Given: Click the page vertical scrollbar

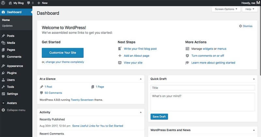Looking at the screenshot, I should click(260, 41).
